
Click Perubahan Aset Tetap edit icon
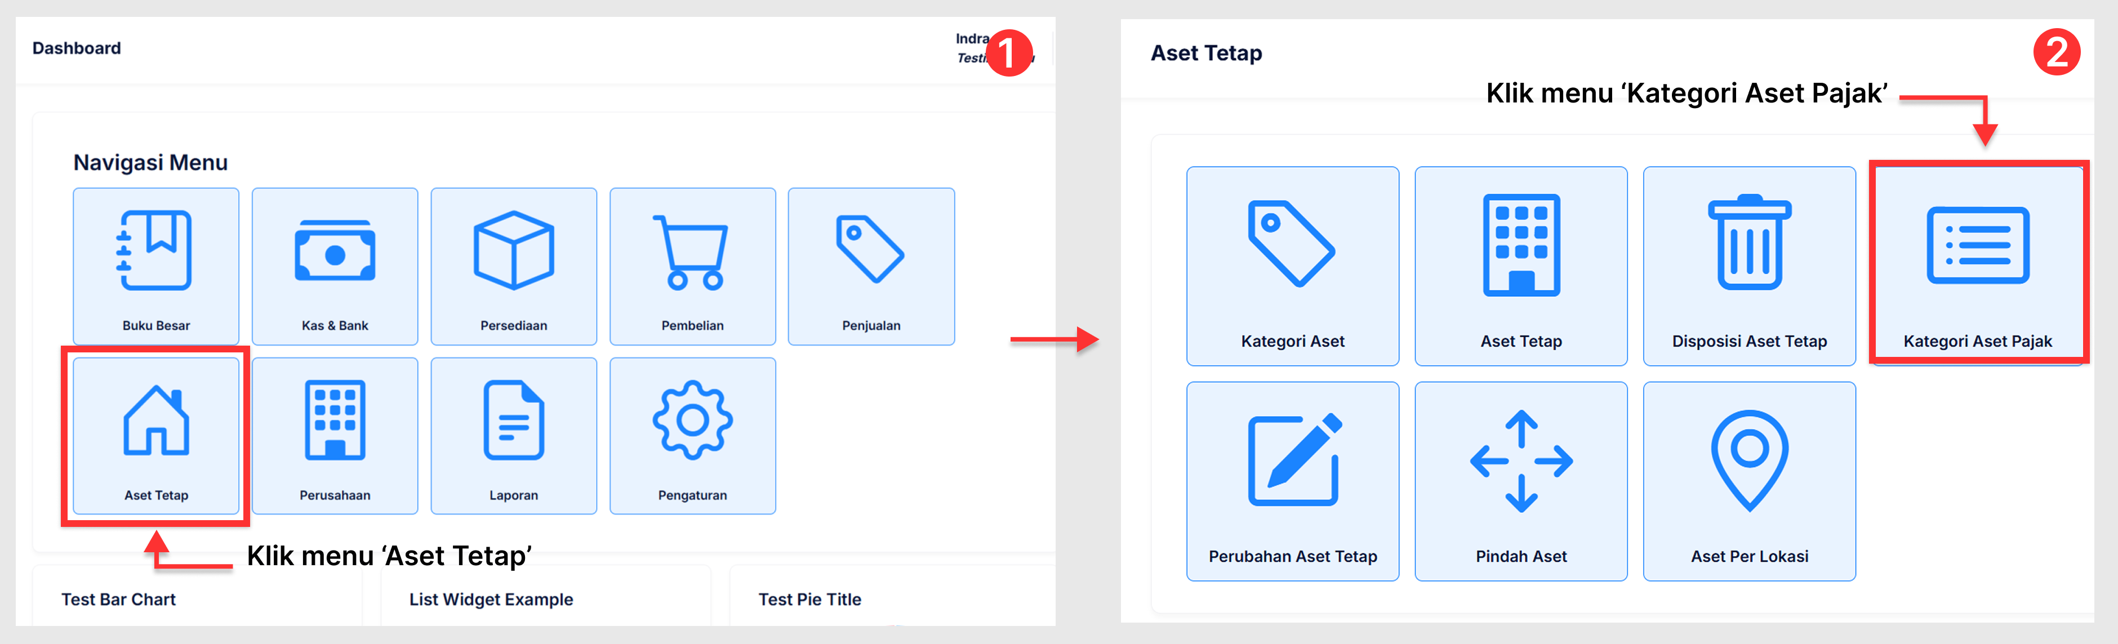[1293, 461]
